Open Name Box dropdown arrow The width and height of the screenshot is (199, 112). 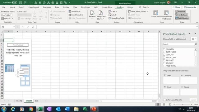click(14, 27)
